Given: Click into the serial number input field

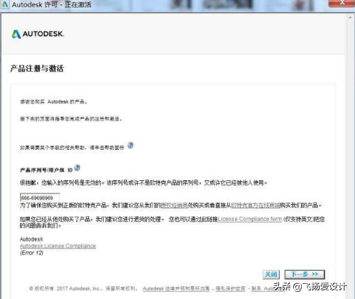Looking at the screenshot, I should pyautogui.click(x=40, y=198).
